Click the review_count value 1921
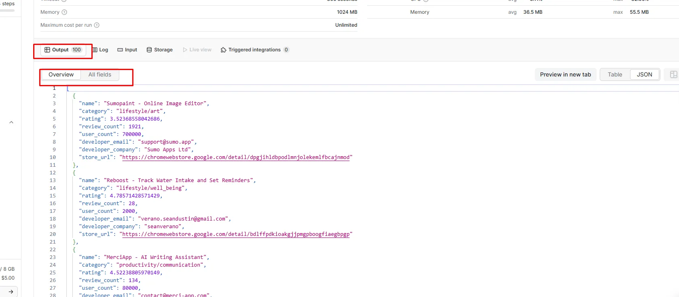This screenshot has width=679, height=297. [x=135, y=127]
